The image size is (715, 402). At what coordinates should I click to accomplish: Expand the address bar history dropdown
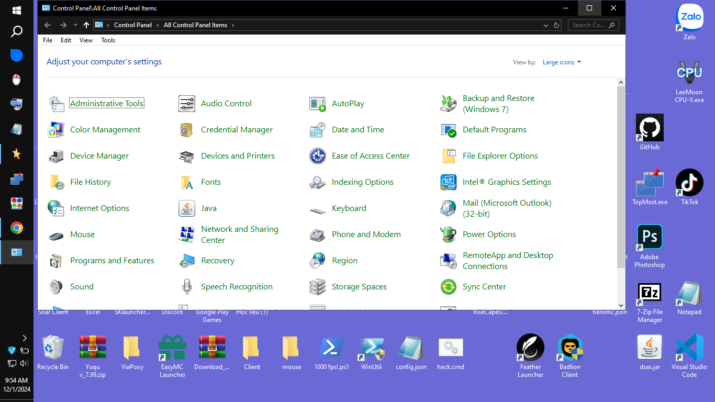click(546, 25)
